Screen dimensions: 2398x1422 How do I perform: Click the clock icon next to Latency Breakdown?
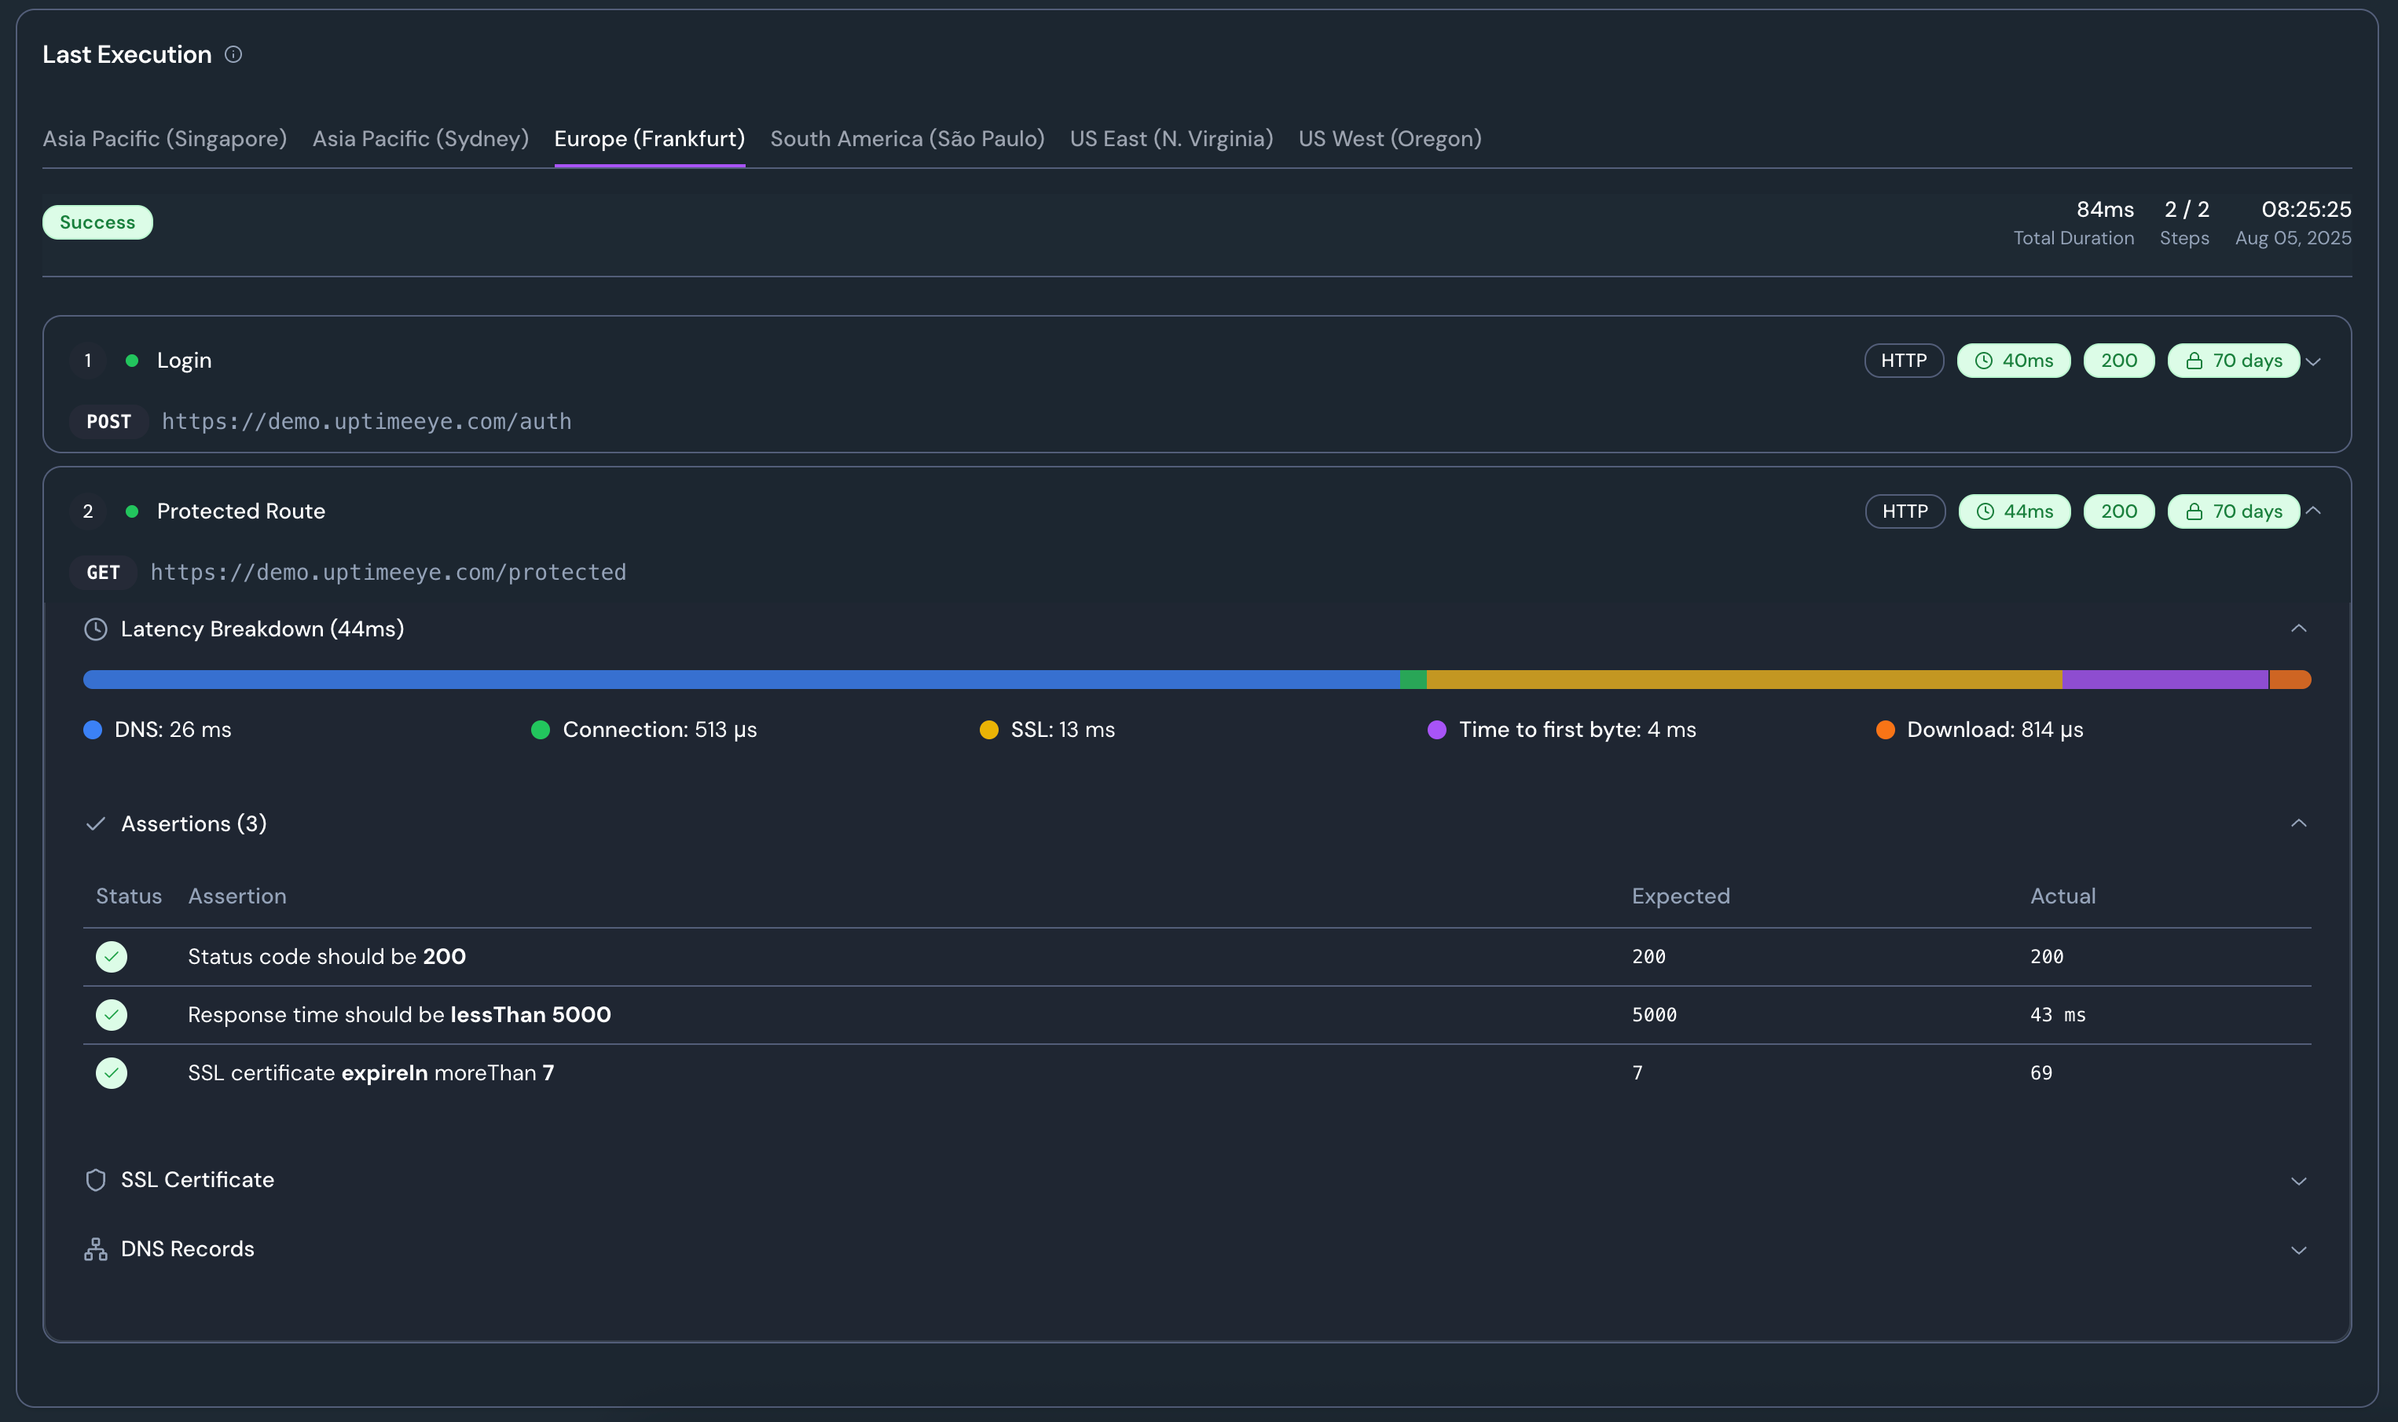click(96, 629)
